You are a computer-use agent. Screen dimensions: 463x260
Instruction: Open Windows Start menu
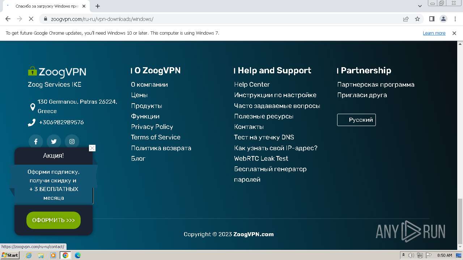(x=10, y=255)
